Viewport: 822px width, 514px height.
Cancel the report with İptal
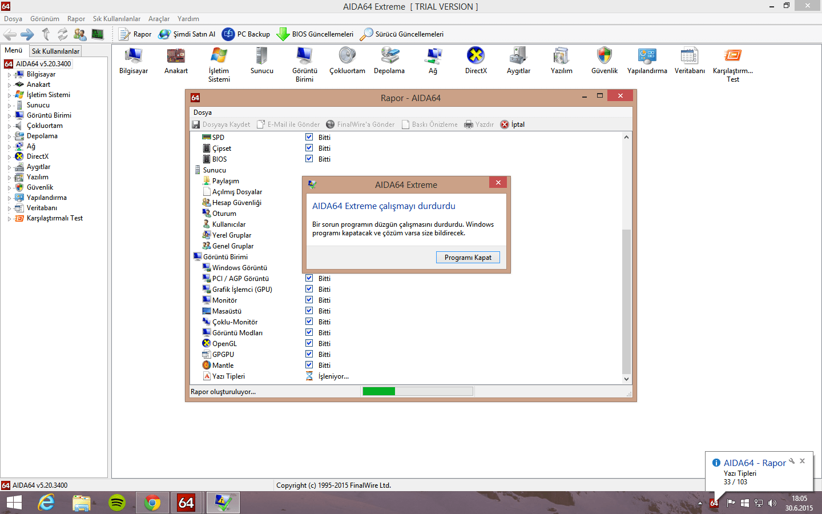pyautogui.click(x=513, y=125)
